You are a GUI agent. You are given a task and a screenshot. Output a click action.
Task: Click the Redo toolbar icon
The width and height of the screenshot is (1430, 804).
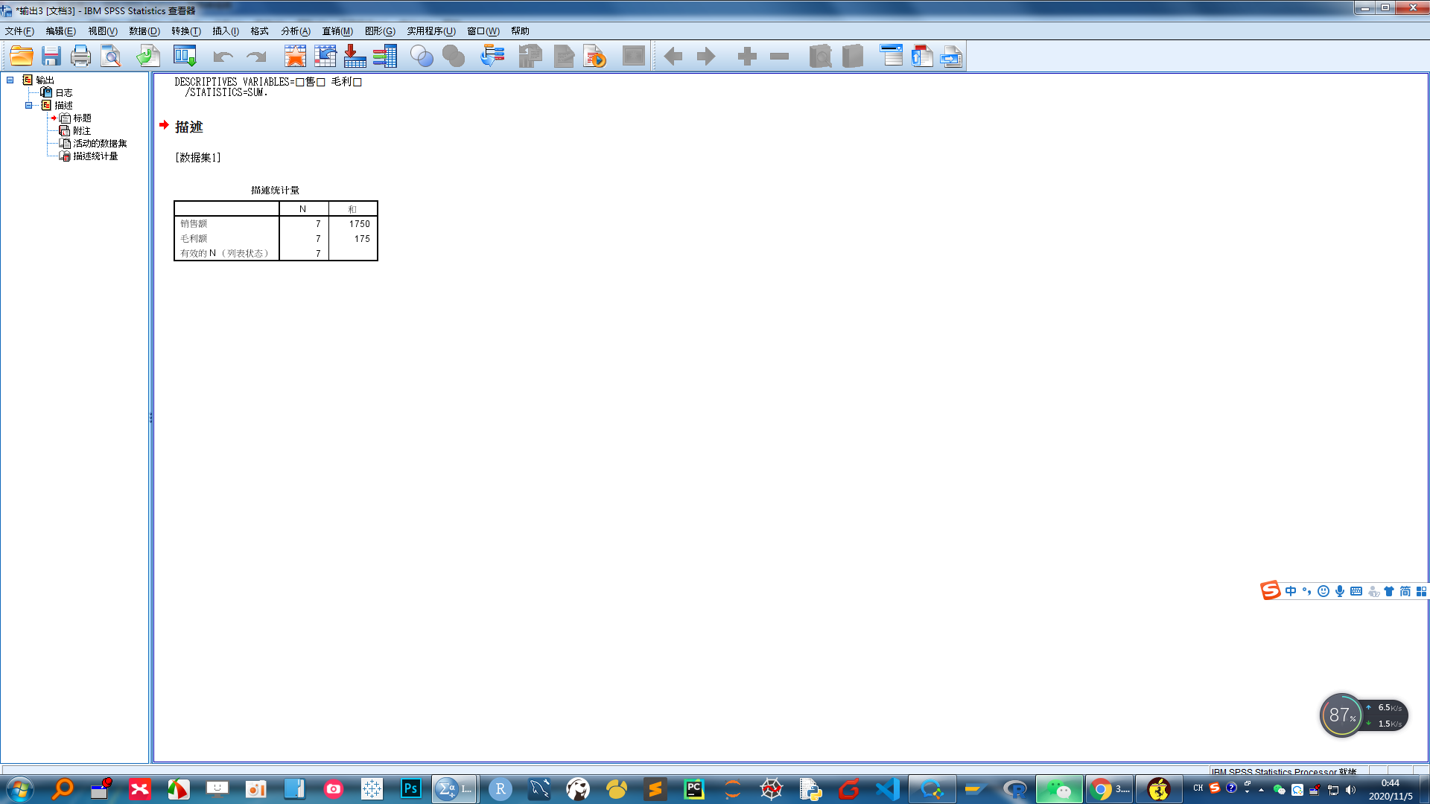(255, 56)
